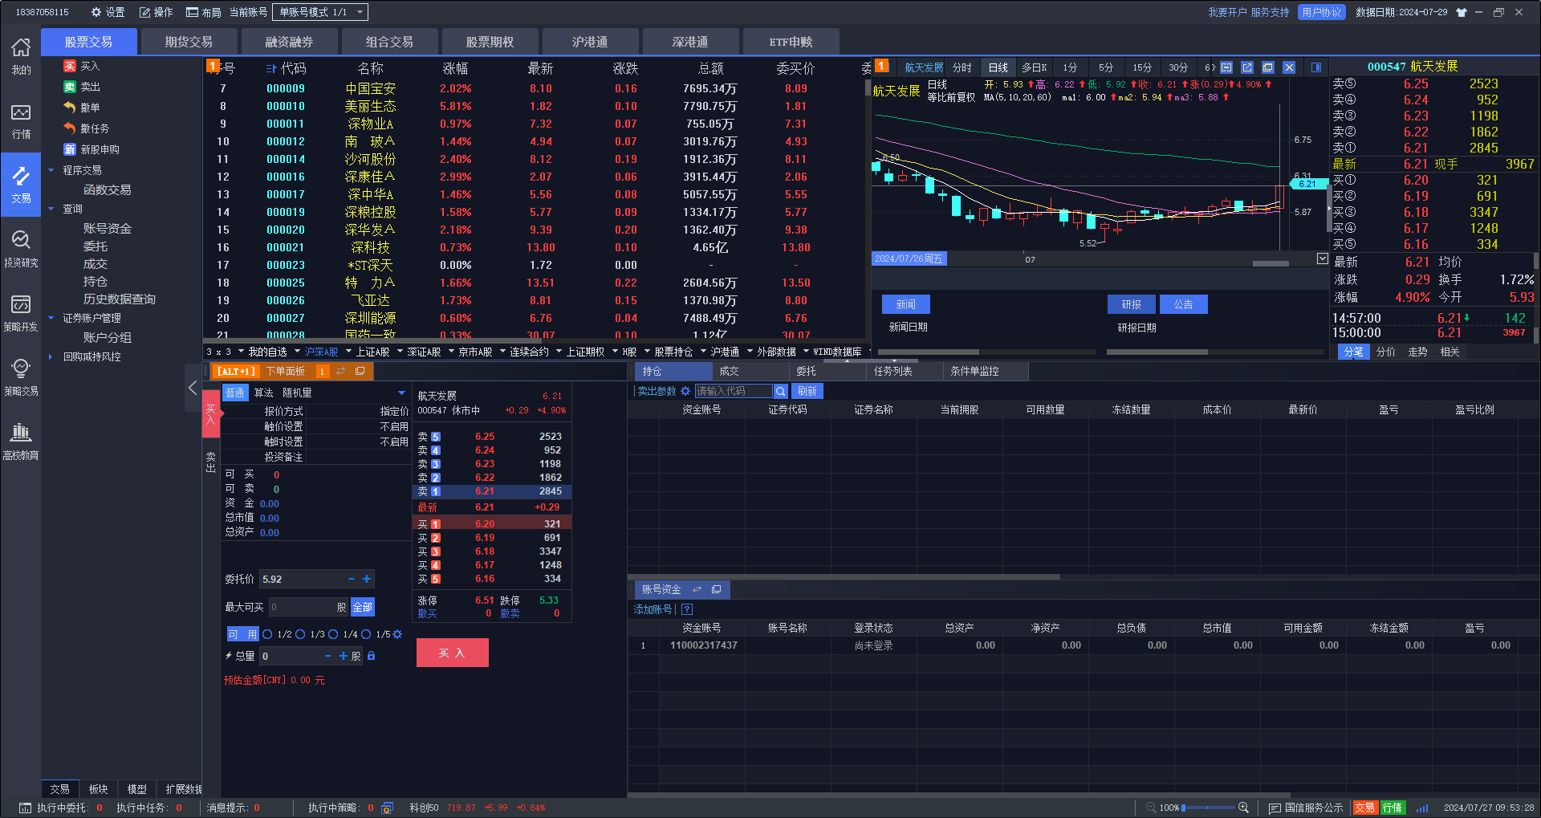Click the 刷新 refresh button

[x=807, y=391]
